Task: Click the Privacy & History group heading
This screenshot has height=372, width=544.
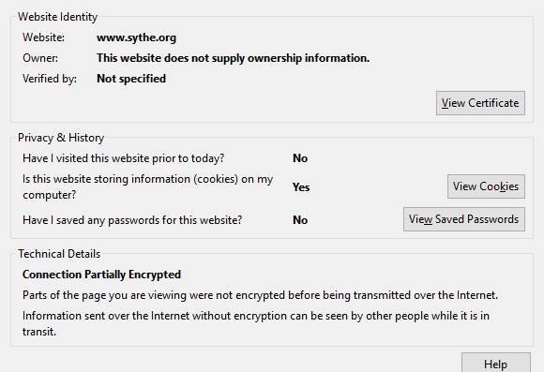Action: pos(61,138)
